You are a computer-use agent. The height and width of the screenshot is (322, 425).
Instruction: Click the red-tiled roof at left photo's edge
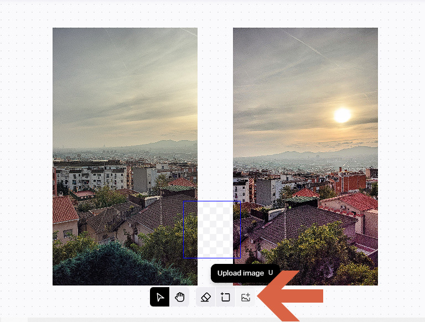(x=64, y=210)
